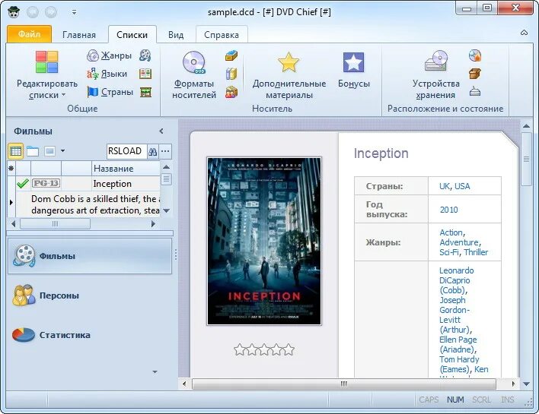
Task: Collapse the ribbon with the chevron
Action: (524, 33)
